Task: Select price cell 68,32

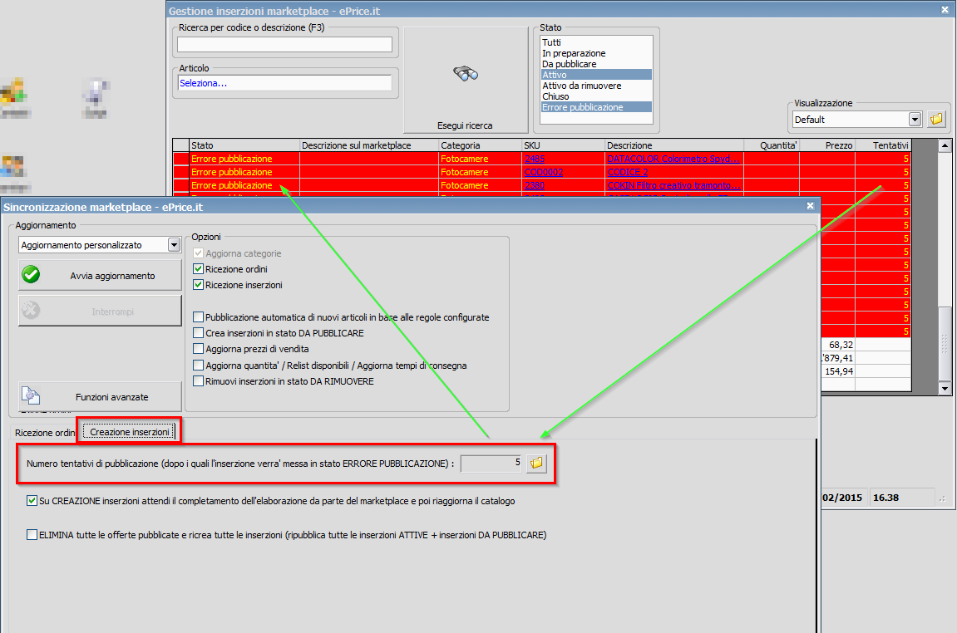Action: pos(837,345)
